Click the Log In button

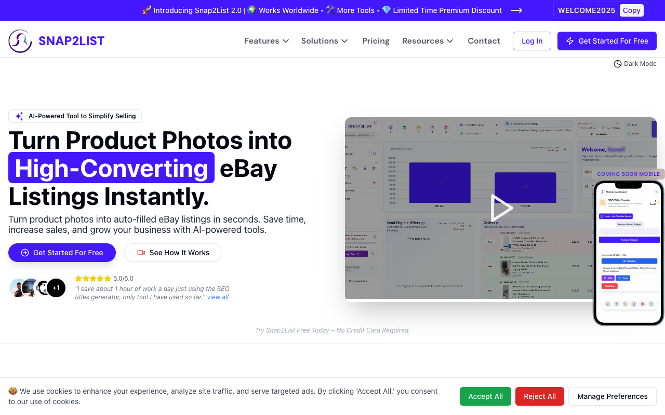(x=532, y=41)
